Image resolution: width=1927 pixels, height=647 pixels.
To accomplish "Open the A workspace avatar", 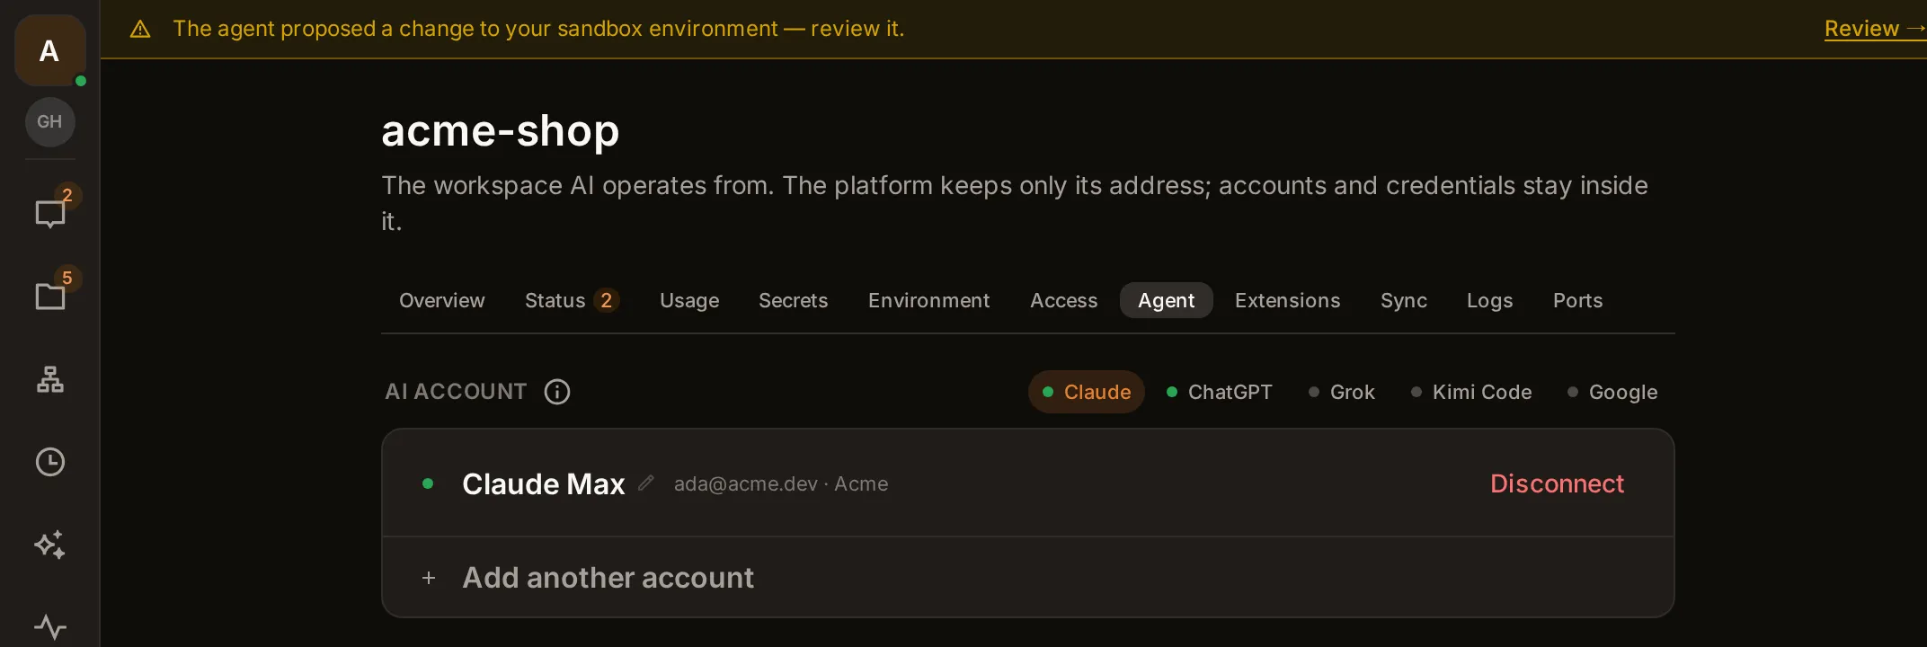I will (x=49, y=50).
